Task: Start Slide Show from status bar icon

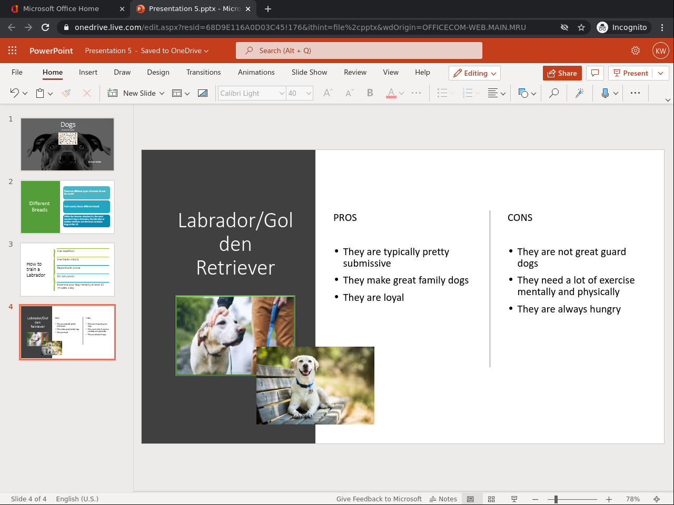Action: (514, 499)
